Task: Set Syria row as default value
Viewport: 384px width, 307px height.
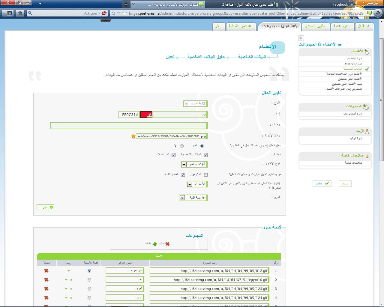Action: point(89,298)
